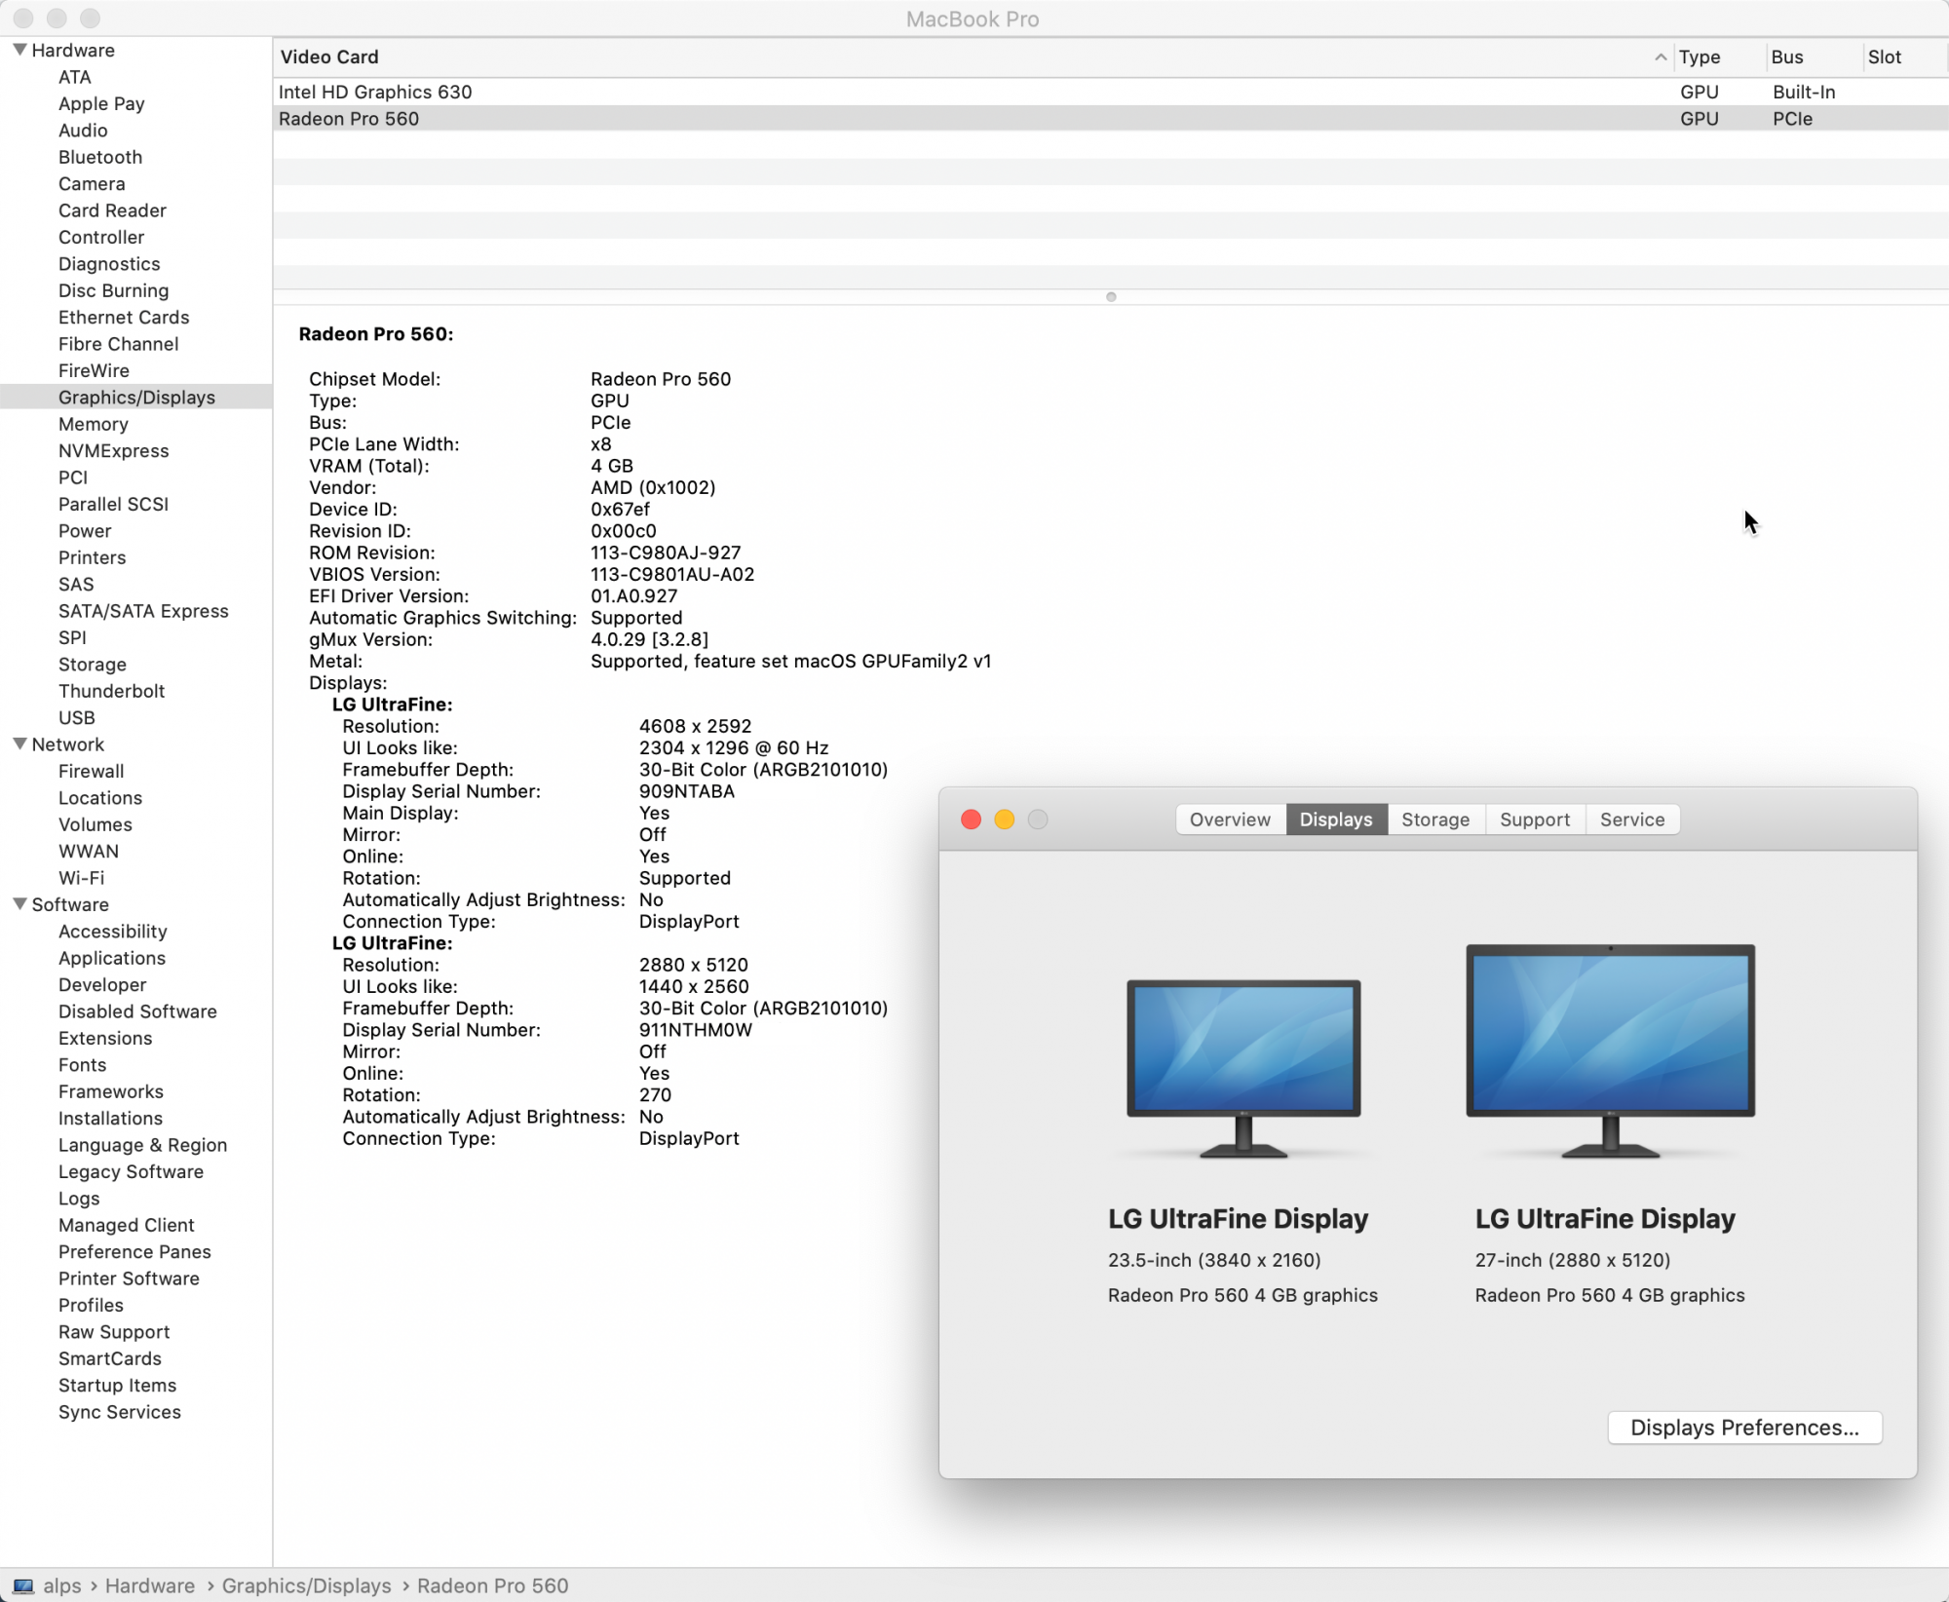Open Bluetooth hardware info
1949x1602 pixels.
tap(100, 157)
